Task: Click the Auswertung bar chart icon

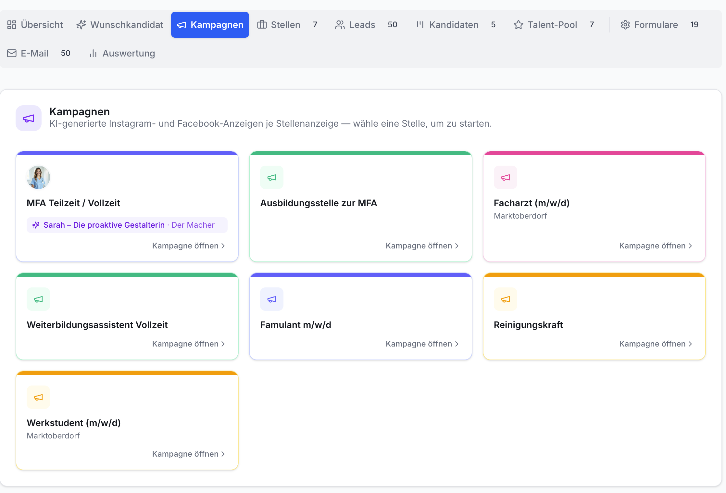Action: point(93,53)
